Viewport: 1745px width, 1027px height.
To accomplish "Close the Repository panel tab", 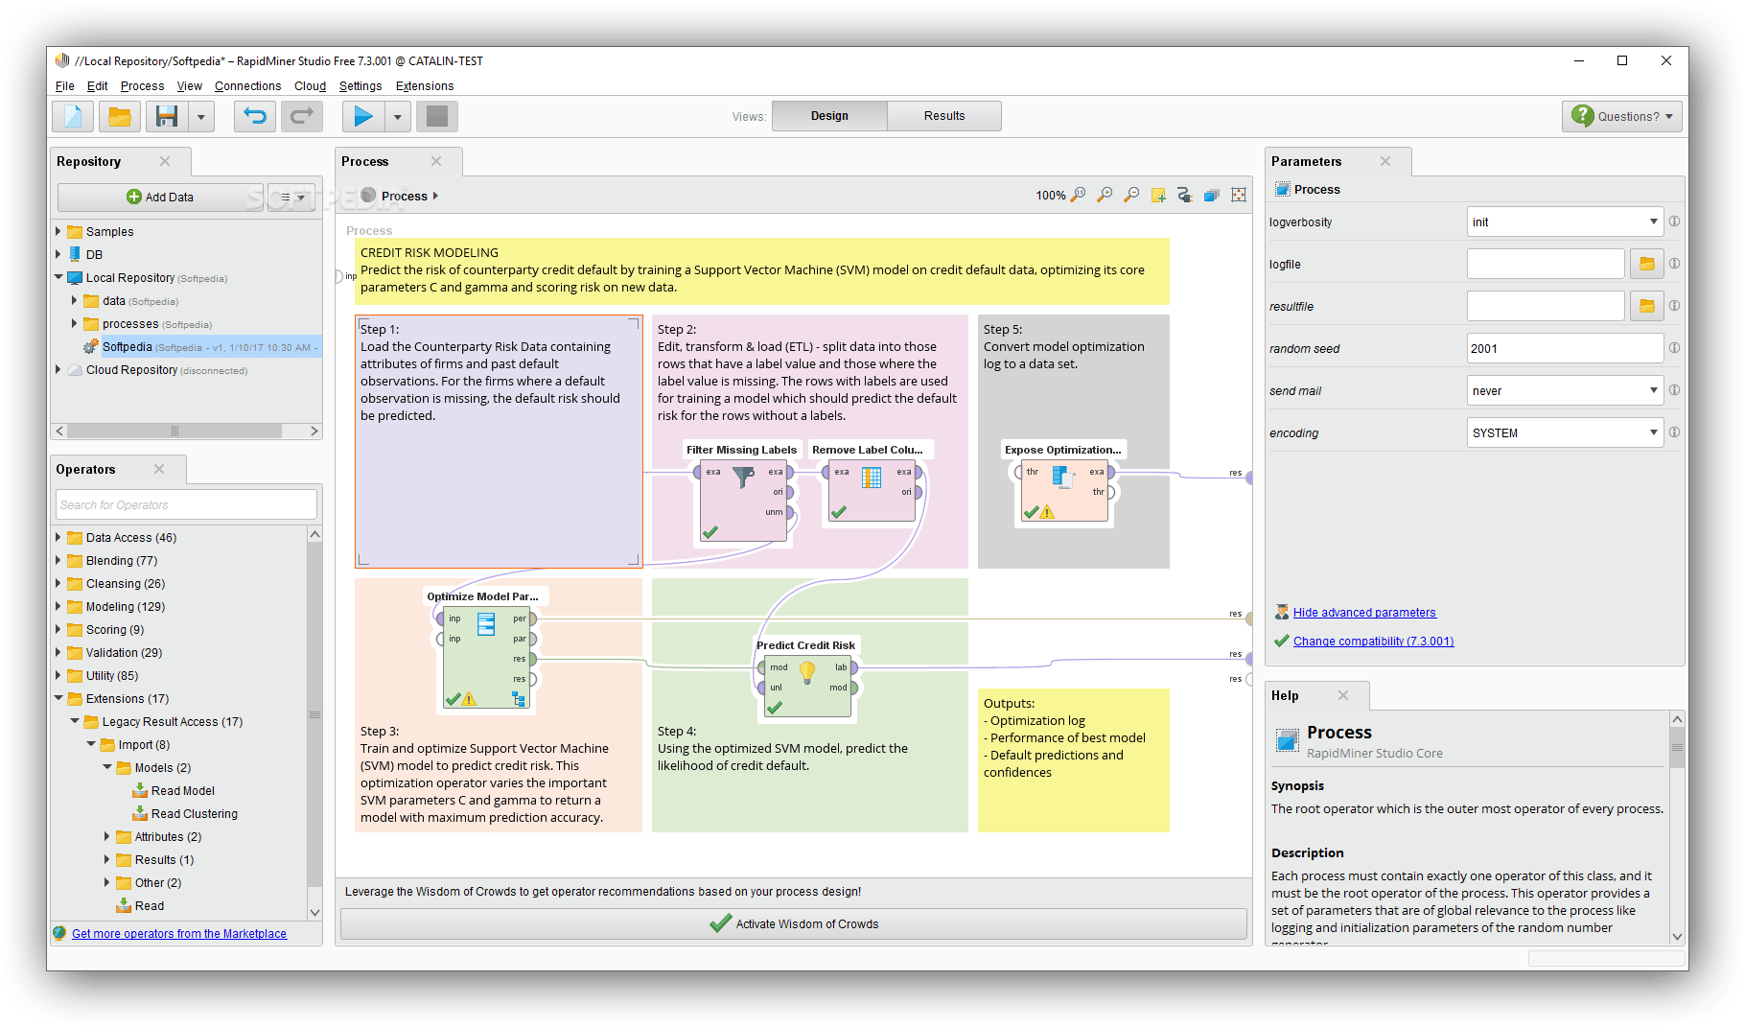I will coord(165,161).
